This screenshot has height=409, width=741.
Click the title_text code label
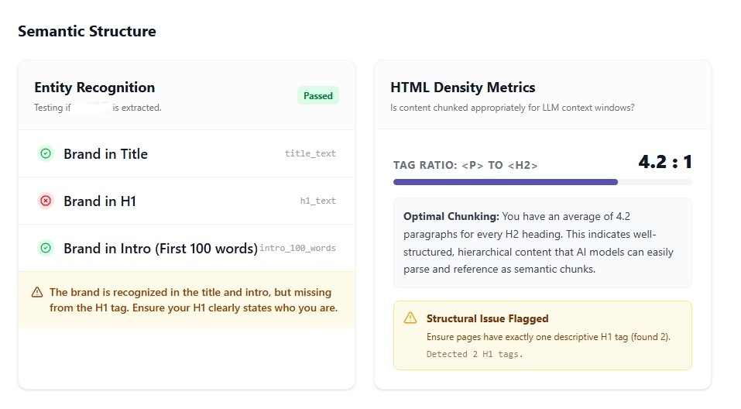coord(310,153)
